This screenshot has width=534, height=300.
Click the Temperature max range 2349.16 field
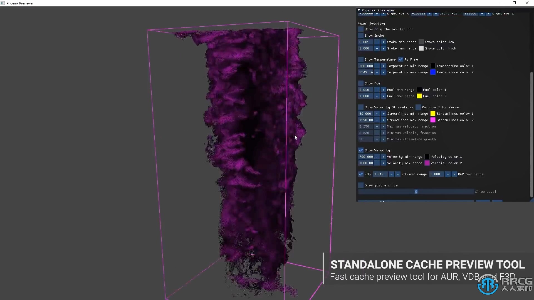[366, 72]
